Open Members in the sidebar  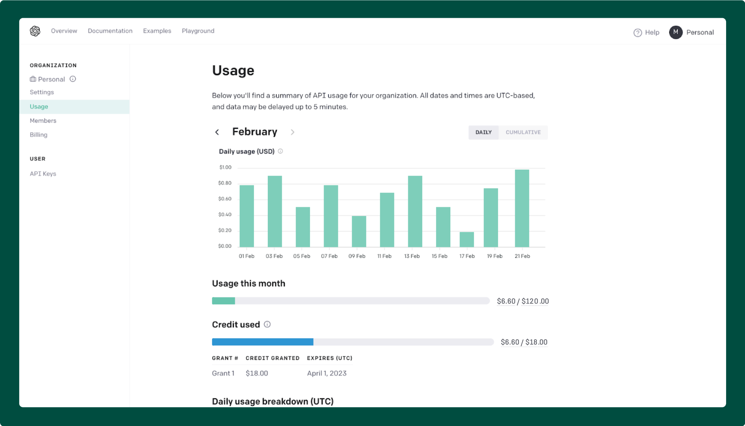click(43, 121)
